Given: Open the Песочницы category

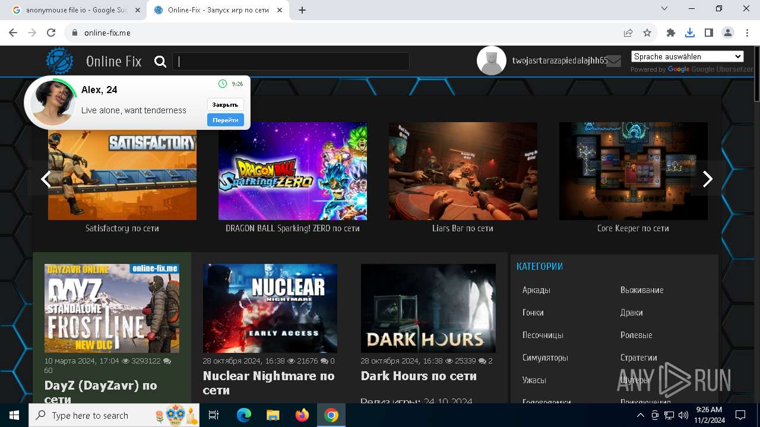Looking at the screenshot, I should click(x=543, y=335).
